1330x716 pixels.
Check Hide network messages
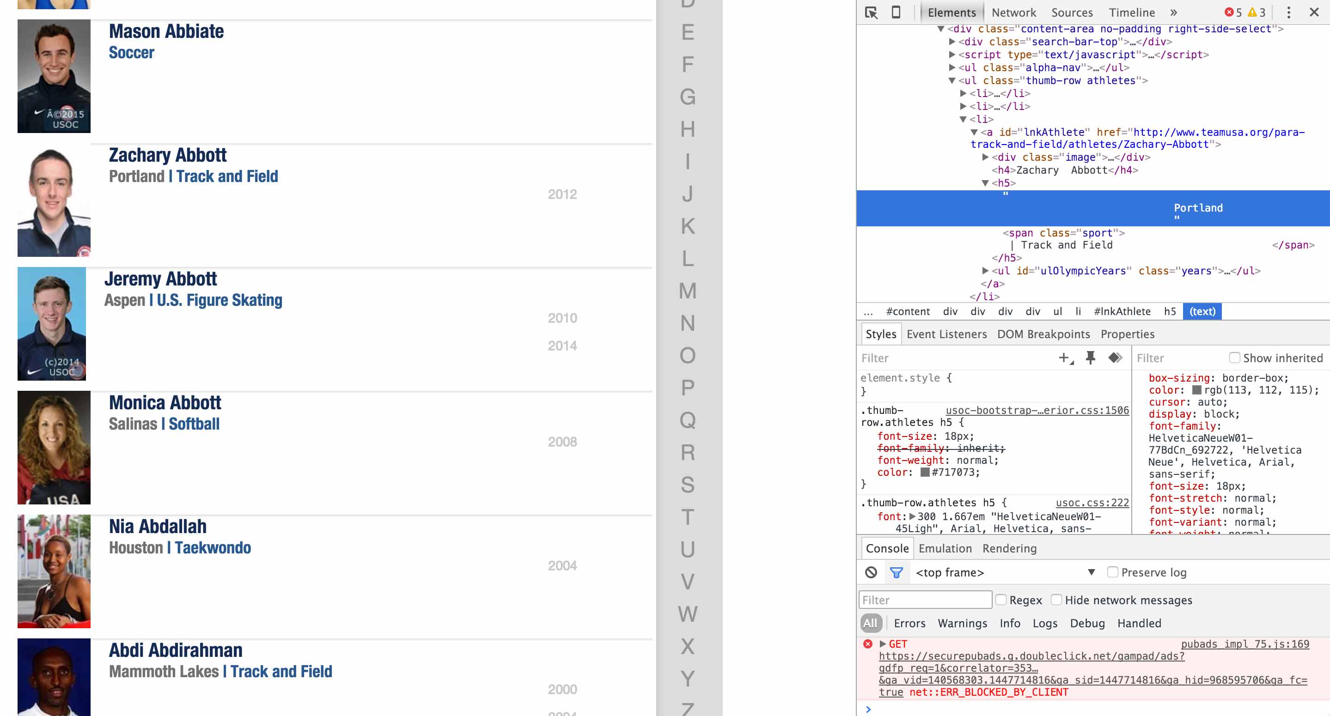(x=1056, y=600)
